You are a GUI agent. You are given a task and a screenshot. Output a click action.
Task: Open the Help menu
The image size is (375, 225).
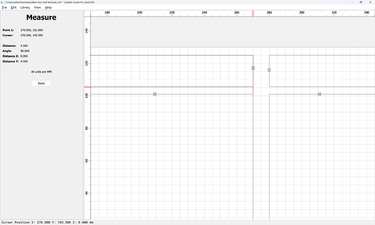(48, 8)
